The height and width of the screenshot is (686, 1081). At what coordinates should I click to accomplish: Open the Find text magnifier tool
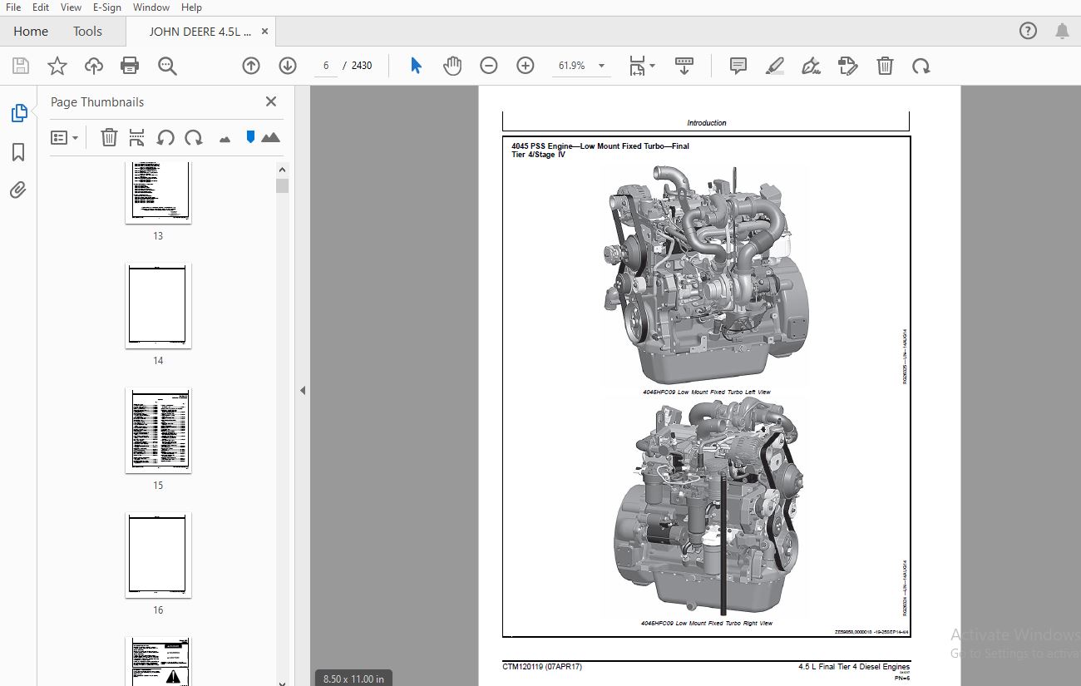coord(167,66)
